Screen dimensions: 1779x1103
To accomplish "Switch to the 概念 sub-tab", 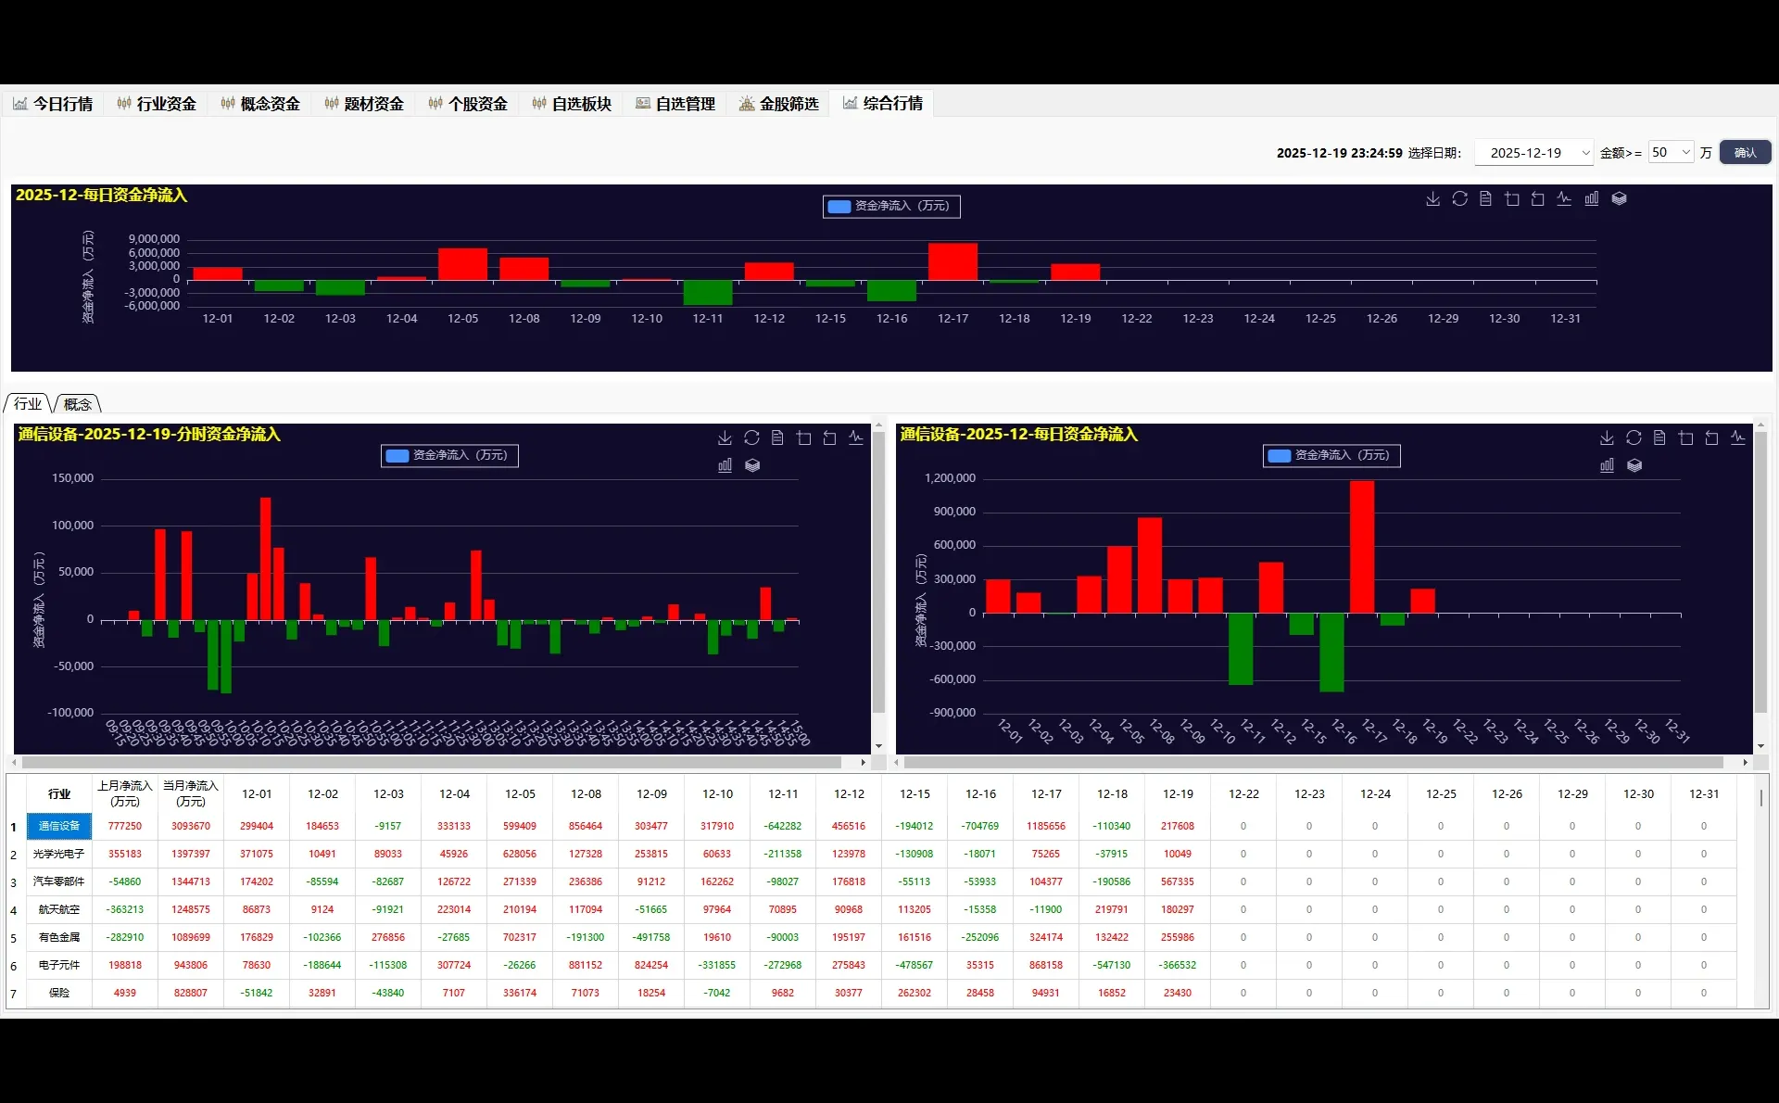I will point(78,404).
